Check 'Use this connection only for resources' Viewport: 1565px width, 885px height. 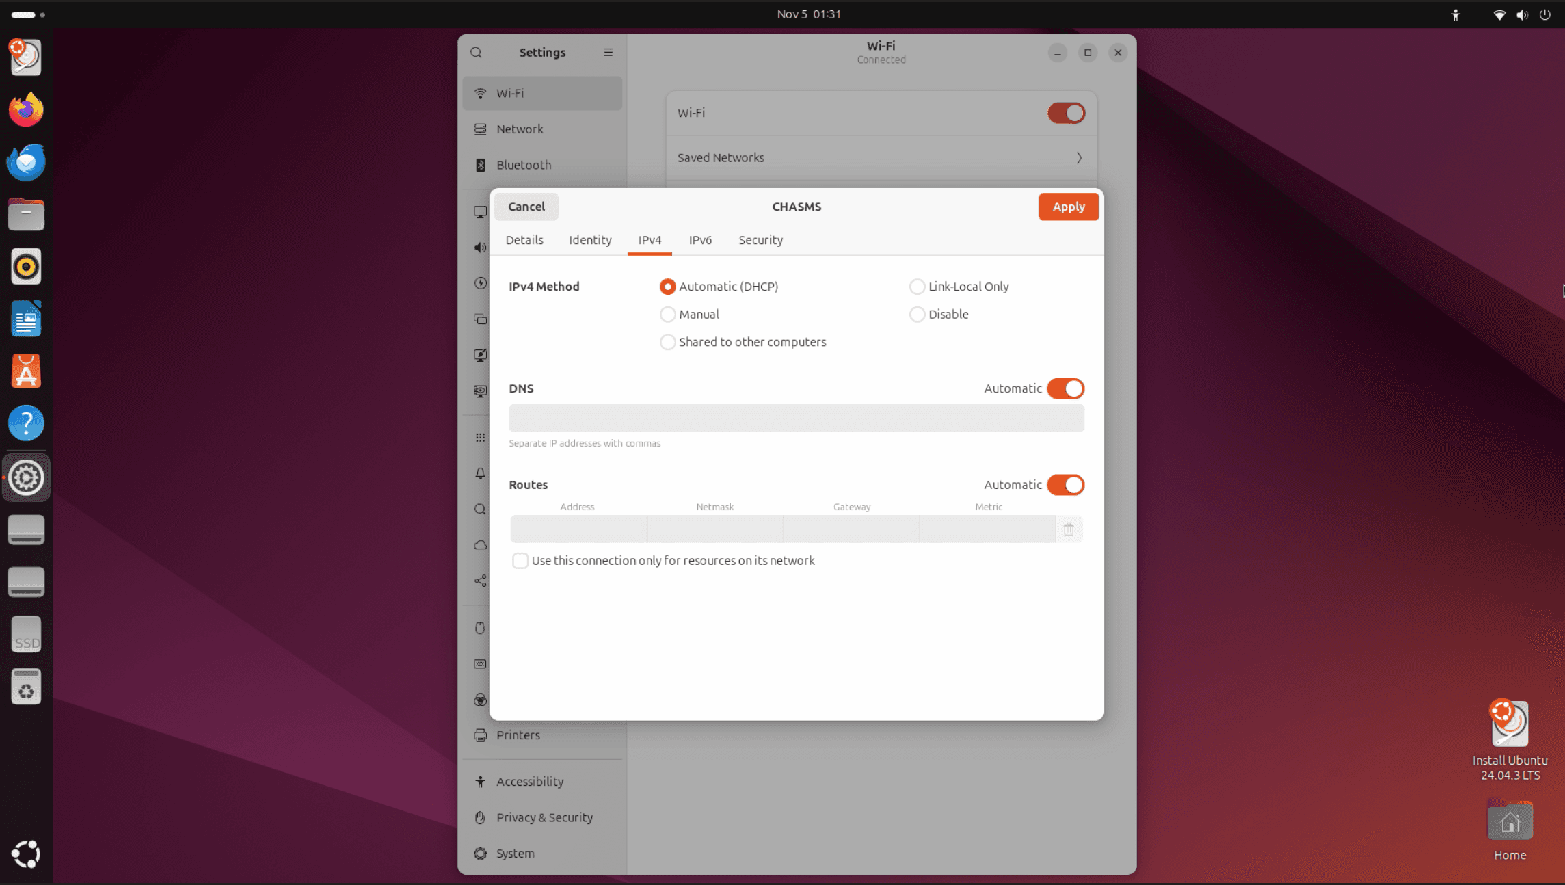coord(520,561)
